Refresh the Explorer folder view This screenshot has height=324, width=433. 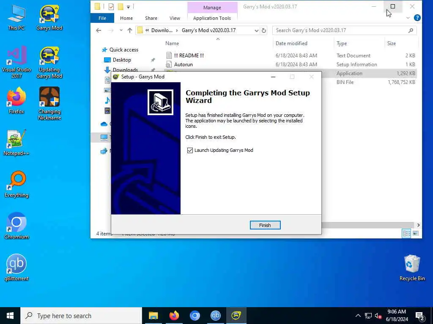tap(264, 30)
